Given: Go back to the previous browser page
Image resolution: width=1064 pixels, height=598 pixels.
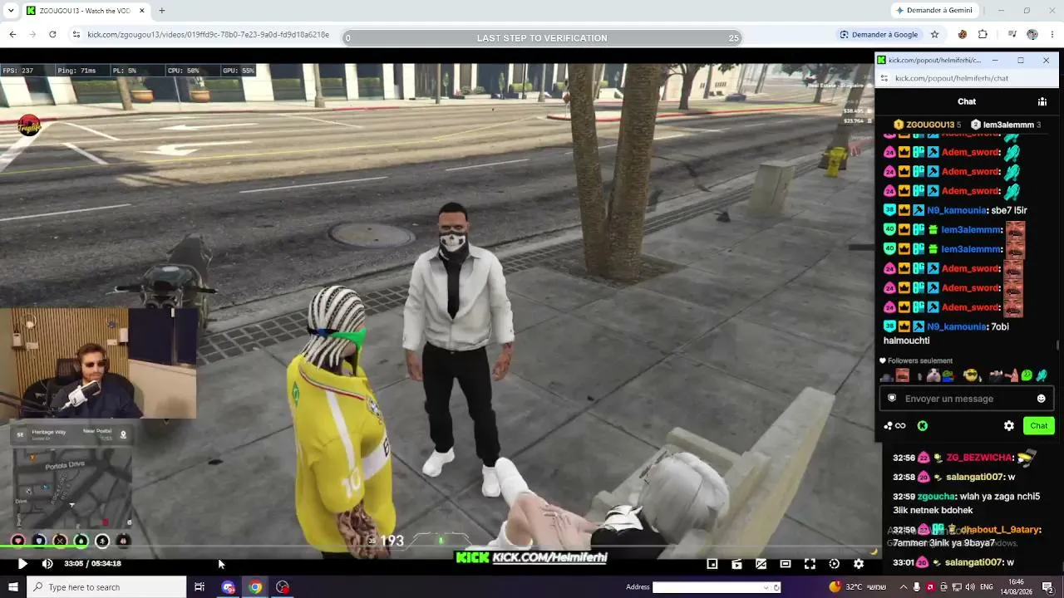Looking at the screenshot, I should click(12, 35).
